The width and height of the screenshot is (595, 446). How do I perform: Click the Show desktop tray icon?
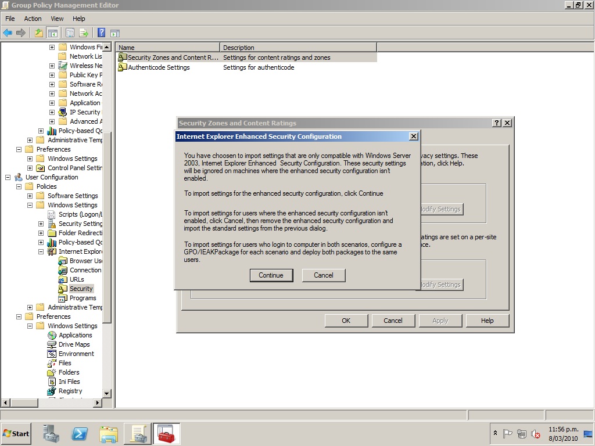tap(589, 433)
